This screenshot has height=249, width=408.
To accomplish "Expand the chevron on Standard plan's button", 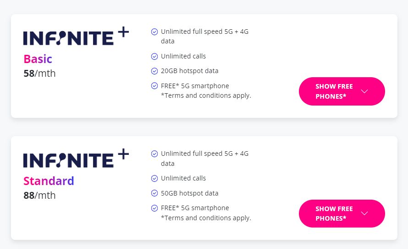I will [364, 213].
